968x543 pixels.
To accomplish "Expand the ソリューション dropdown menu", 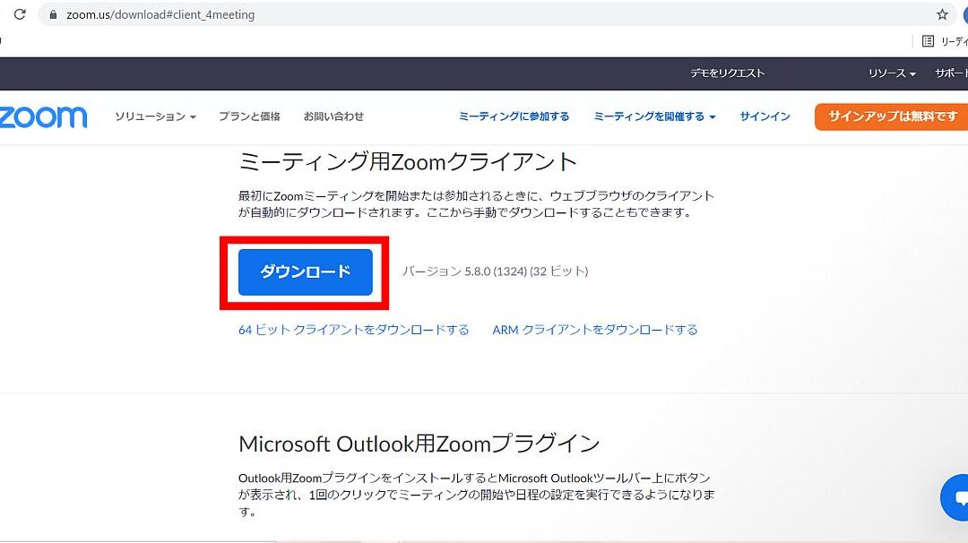I will click(x=155, y=116).
